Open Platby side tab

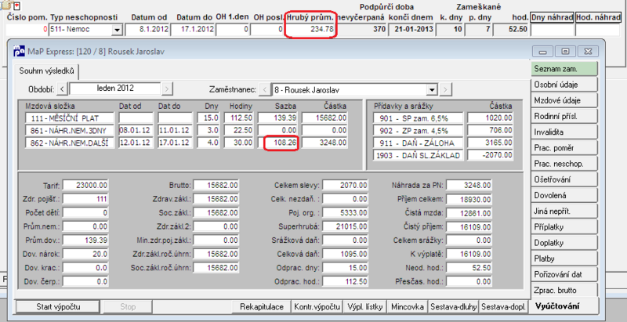564,259
